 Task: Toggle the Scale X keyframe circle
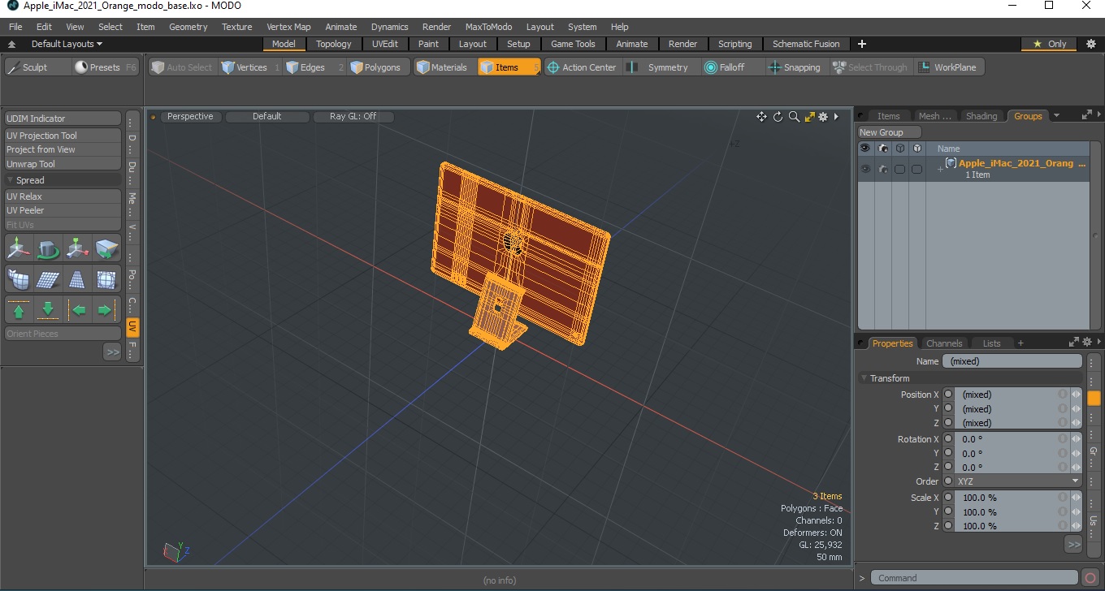pyautogui.click(x=948, y=498)
